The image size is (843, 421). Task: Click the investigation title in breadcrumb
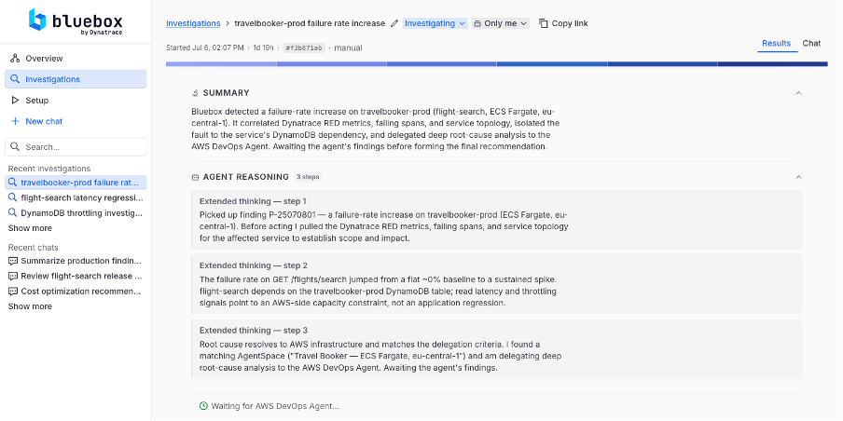pyautogui.click(x=310, y=23)
